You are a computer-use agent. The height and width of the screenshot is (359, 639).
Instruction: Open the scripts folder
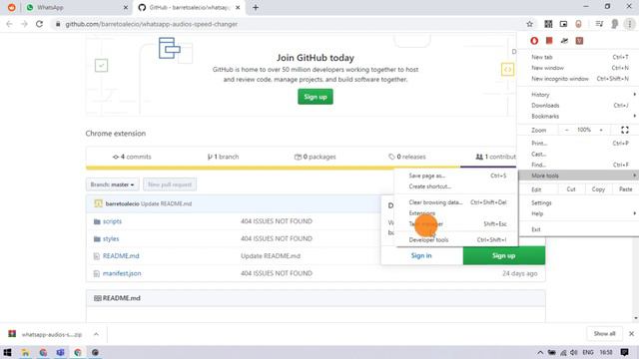(112, 221)
